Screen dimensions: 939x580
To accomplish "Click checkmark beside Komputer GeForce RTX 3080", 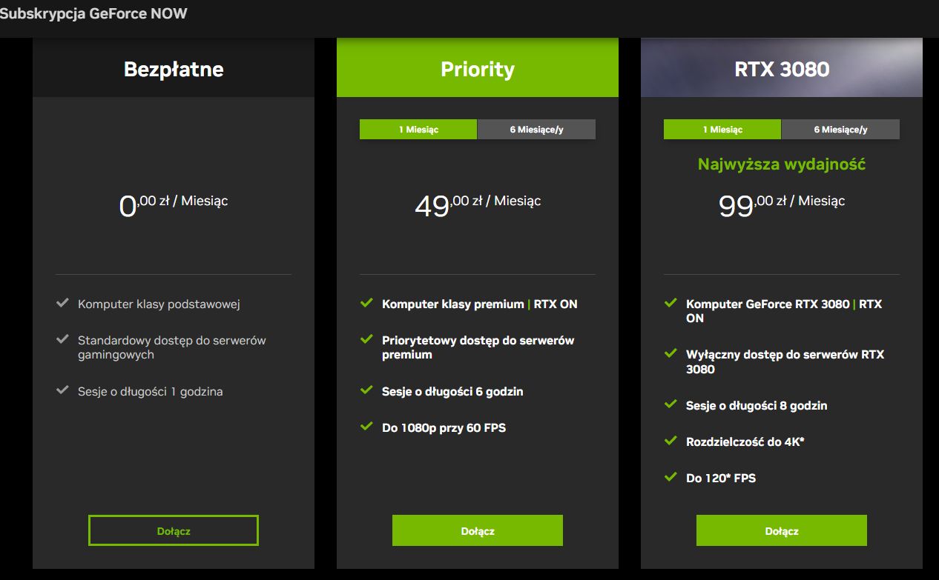I will tap(671, 303).
